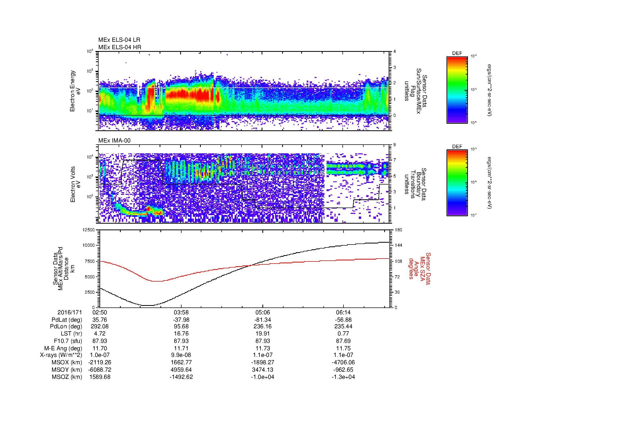The image size is (618, 437).
Task: Click the PdLat value '-81.34'
Action: click(x=262, y=320)
